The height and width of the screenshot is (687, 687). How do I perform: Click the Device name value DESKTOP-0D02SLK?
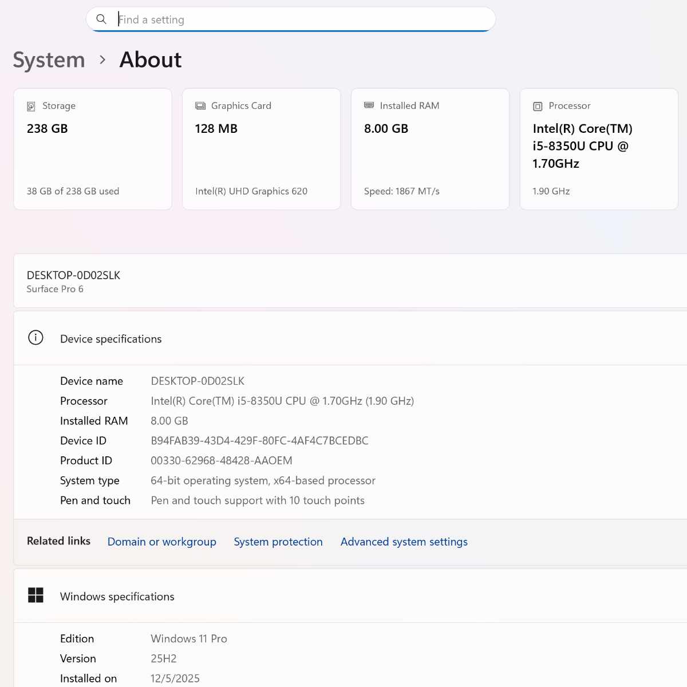(198, 381)
